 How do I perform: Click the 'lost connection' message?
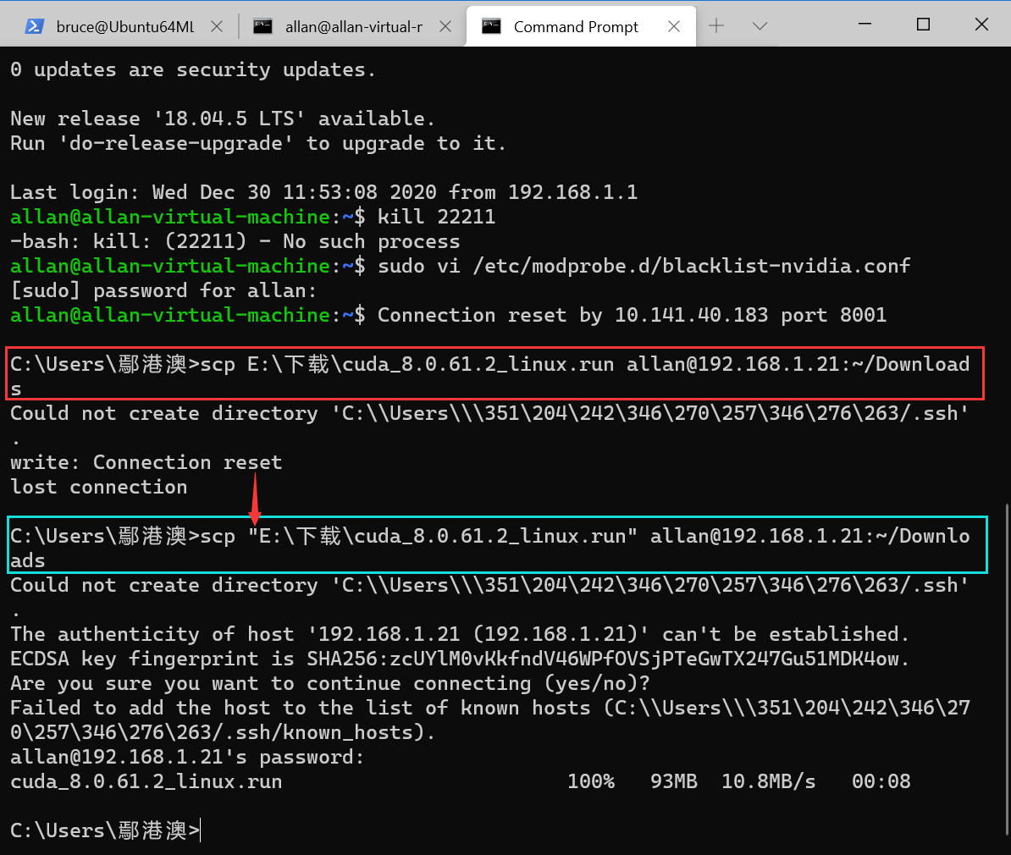point(99,487)
